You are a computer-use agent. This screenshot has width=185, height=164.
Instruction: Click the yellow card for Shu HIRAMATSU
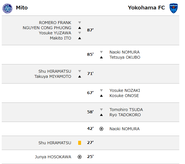(80, 143)
